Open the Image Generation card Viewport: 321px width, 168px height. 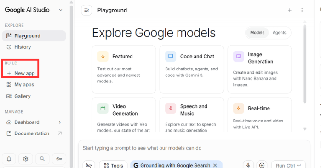point(259,69)
